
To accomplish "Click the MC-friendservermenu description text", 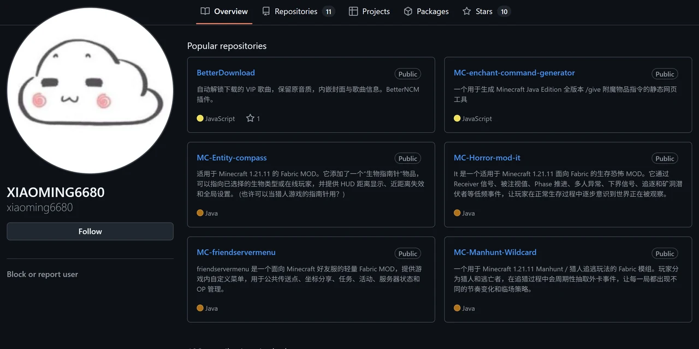I will tap(309, 279).
